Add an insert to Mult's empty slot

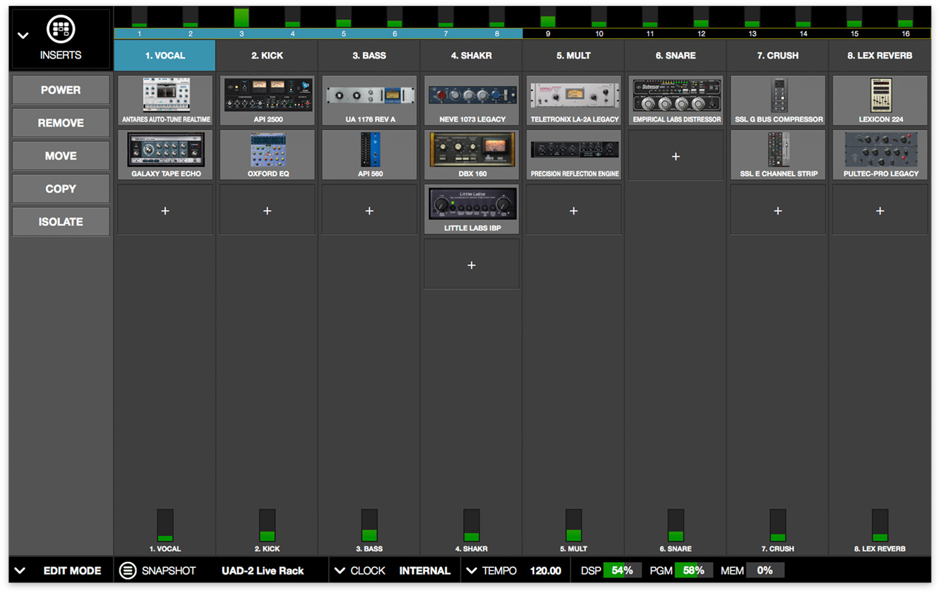pos(574,211)
